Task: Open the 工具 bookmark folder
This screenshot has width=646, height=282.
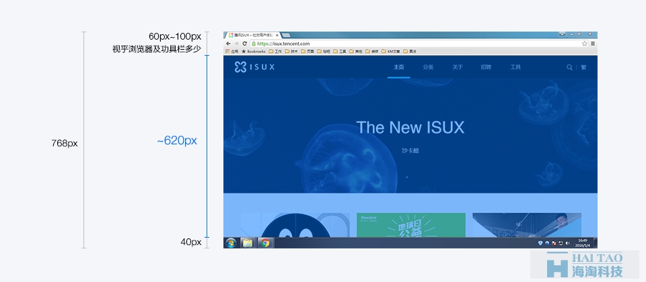Action: pyautogui.click(x=339, y=52)
